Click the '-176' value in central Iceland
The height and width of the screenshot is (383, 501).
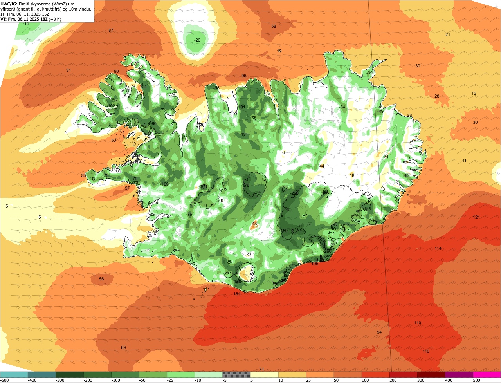click(245, 186)
